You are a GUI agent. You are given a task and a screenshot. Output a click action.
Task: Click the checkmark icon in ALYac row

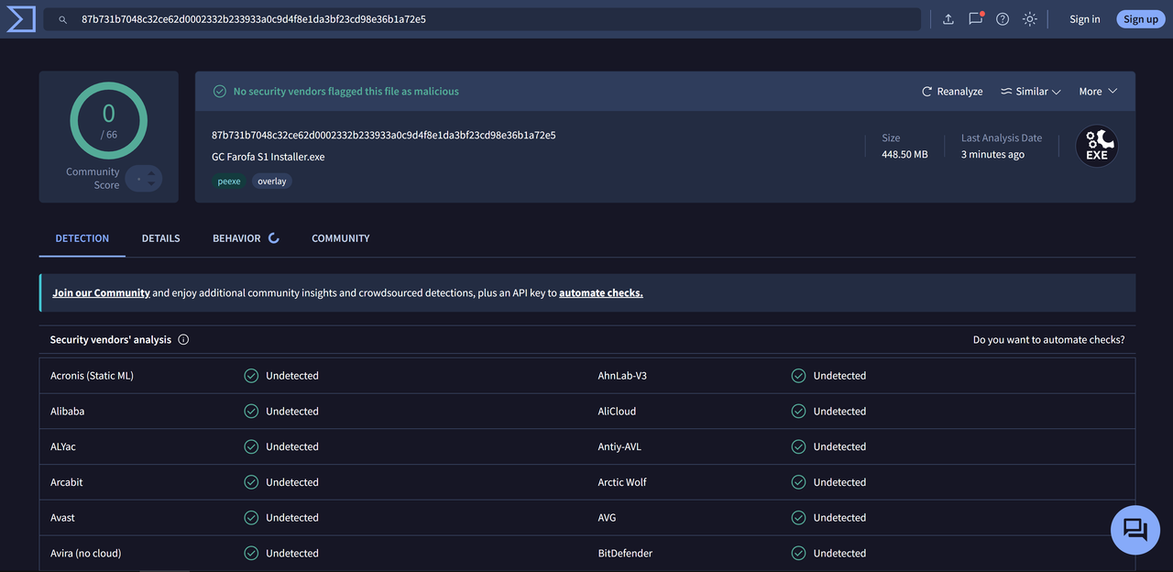click(251, 447)
